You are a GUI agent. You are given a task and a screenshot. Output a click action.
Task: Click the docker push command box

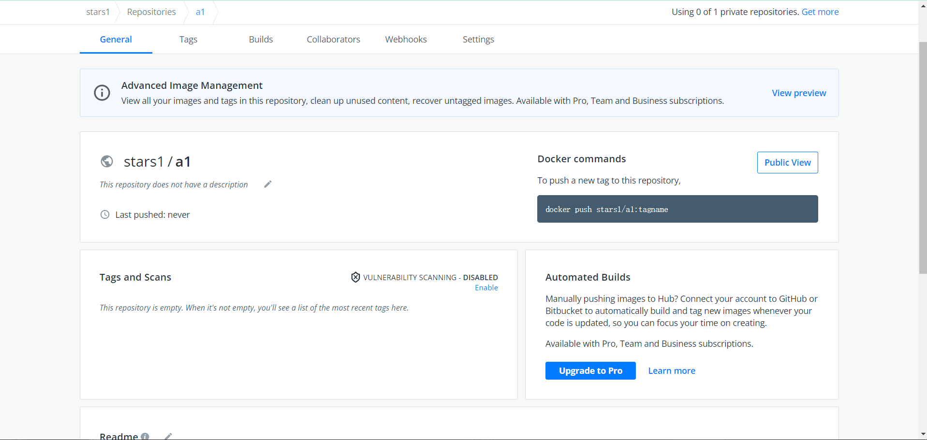[677, 209]
